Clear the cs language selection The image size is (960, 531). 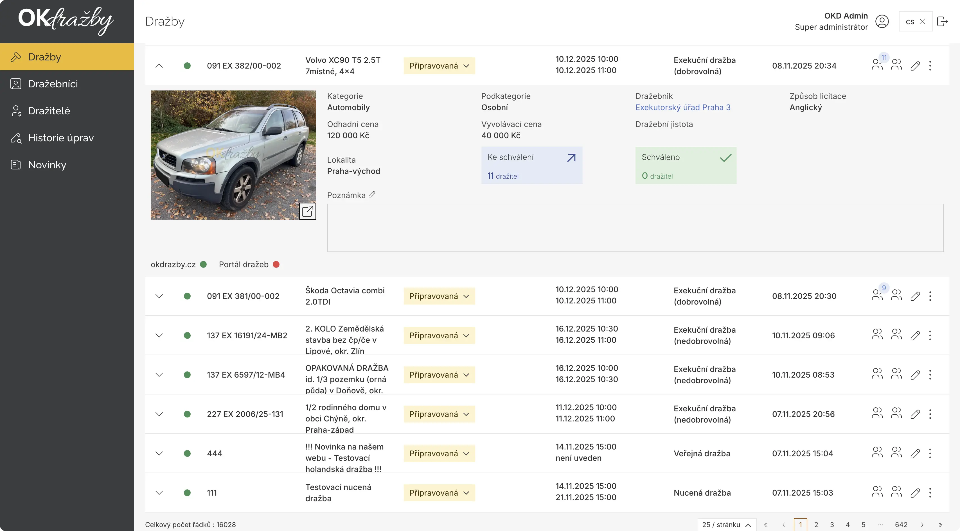pos(922,22)
